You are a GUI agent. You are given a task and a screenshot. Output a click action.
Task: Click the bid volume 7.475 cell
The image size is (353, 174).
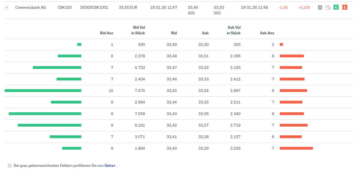[140, 91]
